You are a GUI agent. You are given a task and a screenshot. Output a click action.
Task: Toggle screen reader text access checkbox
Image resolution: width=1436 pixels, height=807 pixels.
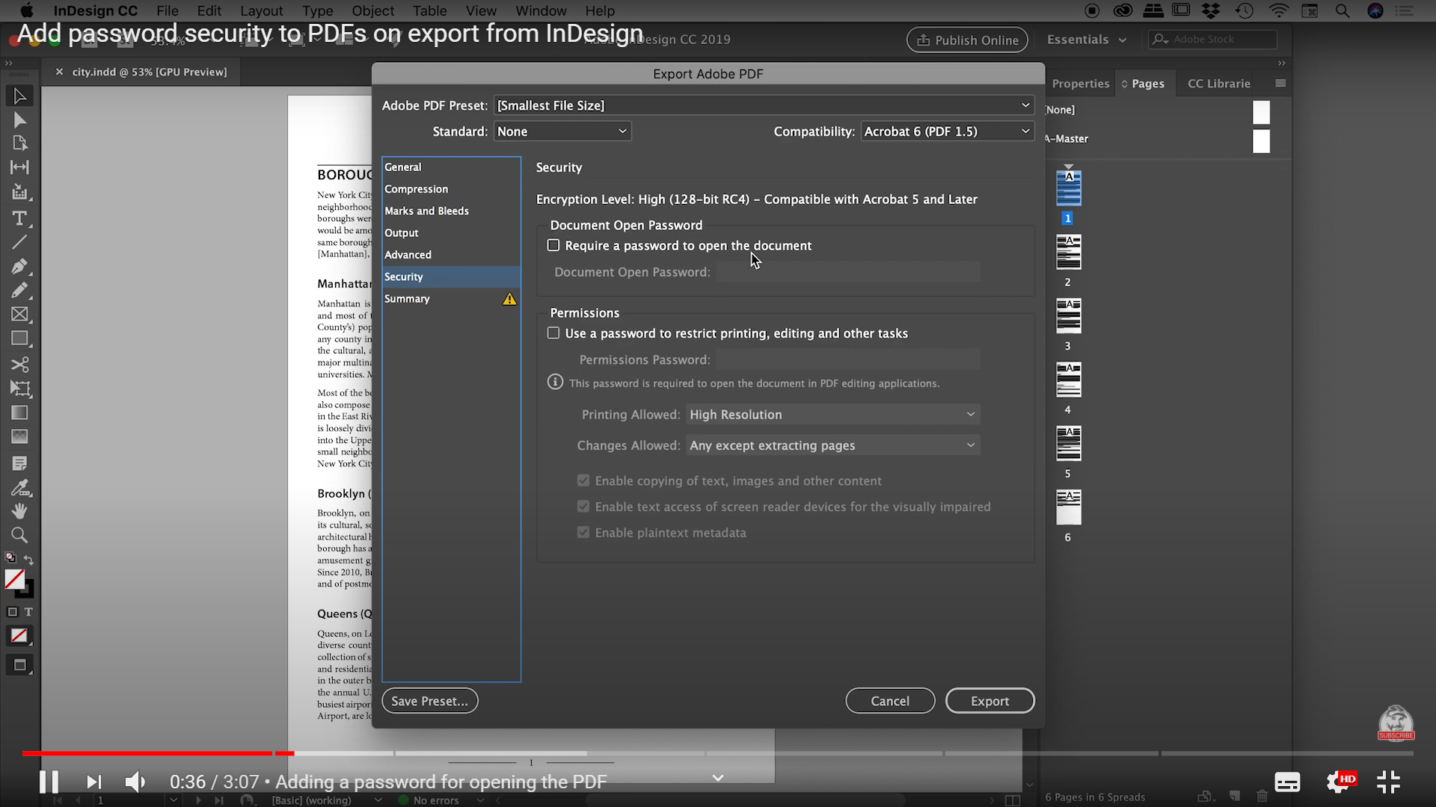click(x=583, y=507)
